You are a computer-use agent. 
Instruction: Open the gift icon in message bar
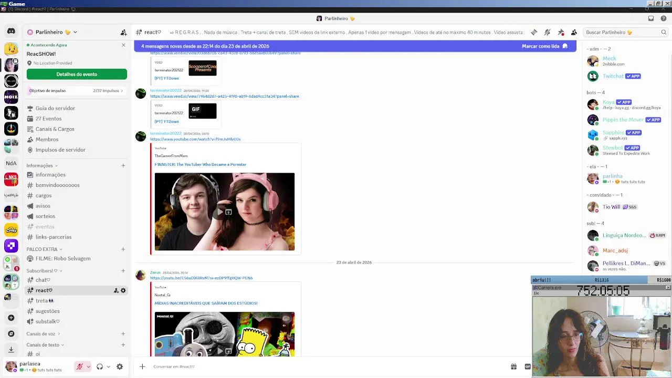[513, 366]
